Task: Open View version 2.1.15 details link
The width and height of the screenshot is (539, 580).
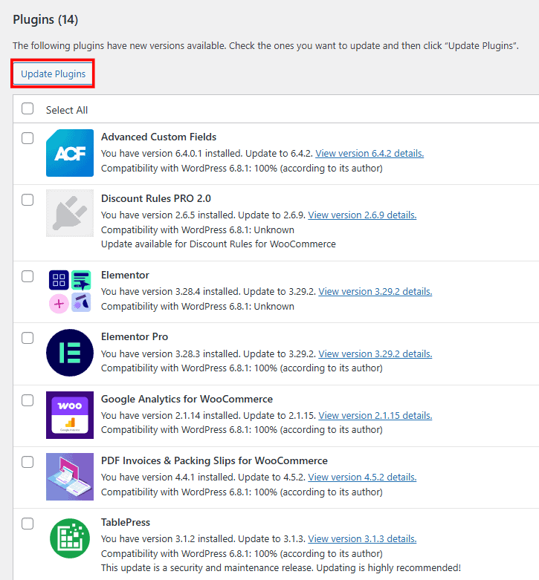Action: tap(375, 416)
